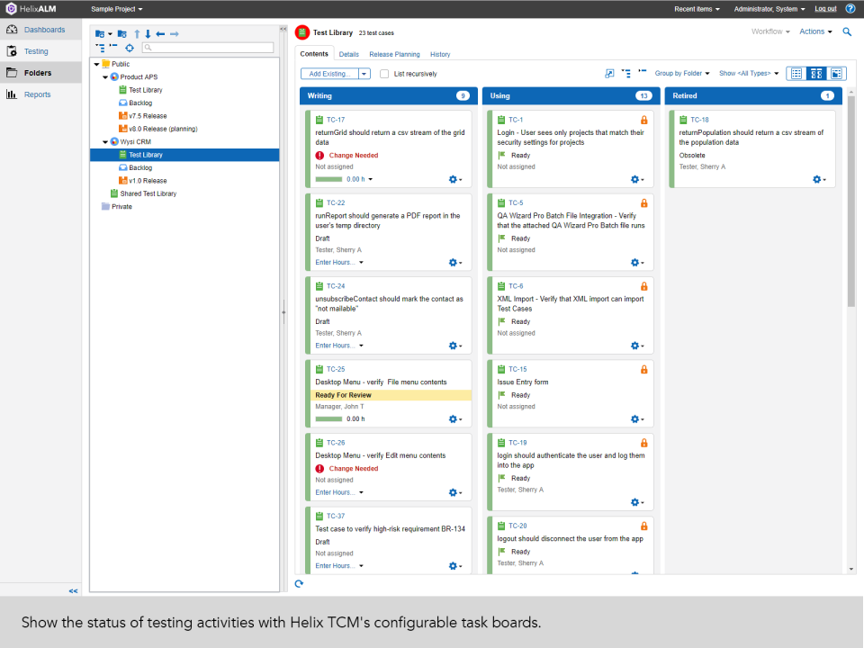Switch to task board view

[x=816, y=73]
